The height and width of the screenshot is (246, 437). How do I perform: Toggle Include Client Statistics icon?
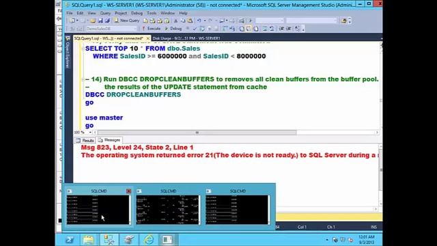pyautogui.click(x=232, y=29)
